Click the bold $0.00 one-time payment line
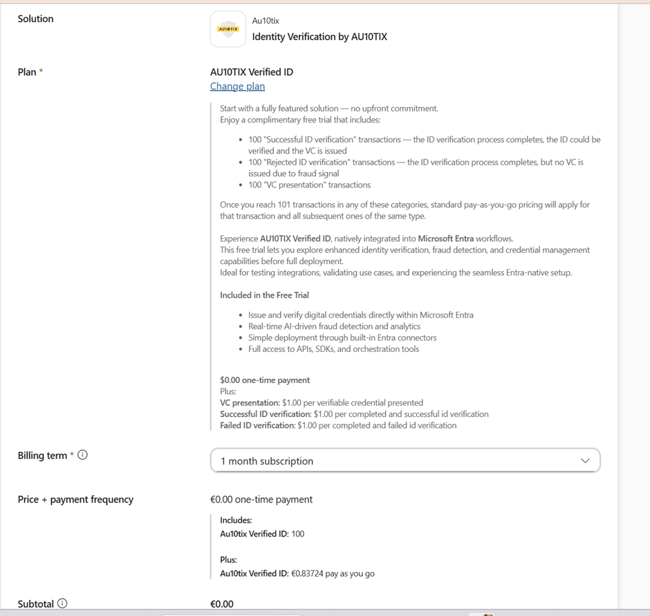Viewport: 650px width, 616px height. [265, 380]
